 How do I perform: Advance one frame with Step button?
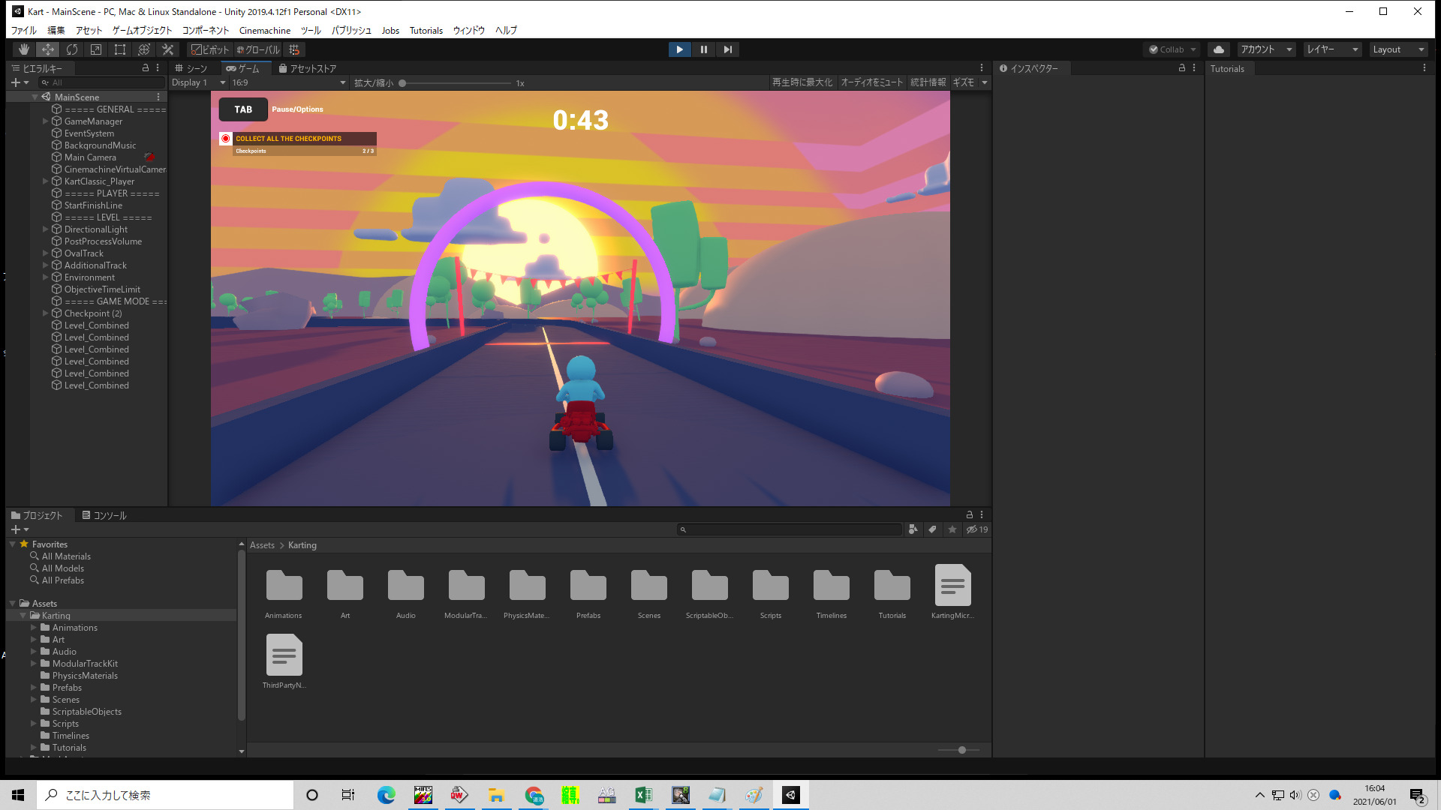(x=727, y=49)
